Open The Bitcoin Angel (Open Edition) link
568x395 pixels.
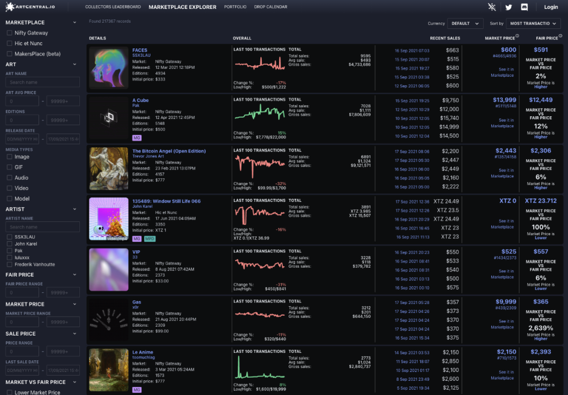pyautogui.click(x=169, y=151)
